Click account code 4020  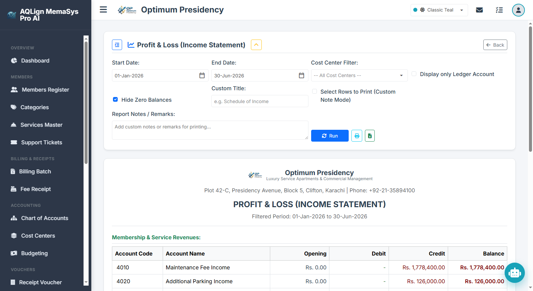[123, 281]
